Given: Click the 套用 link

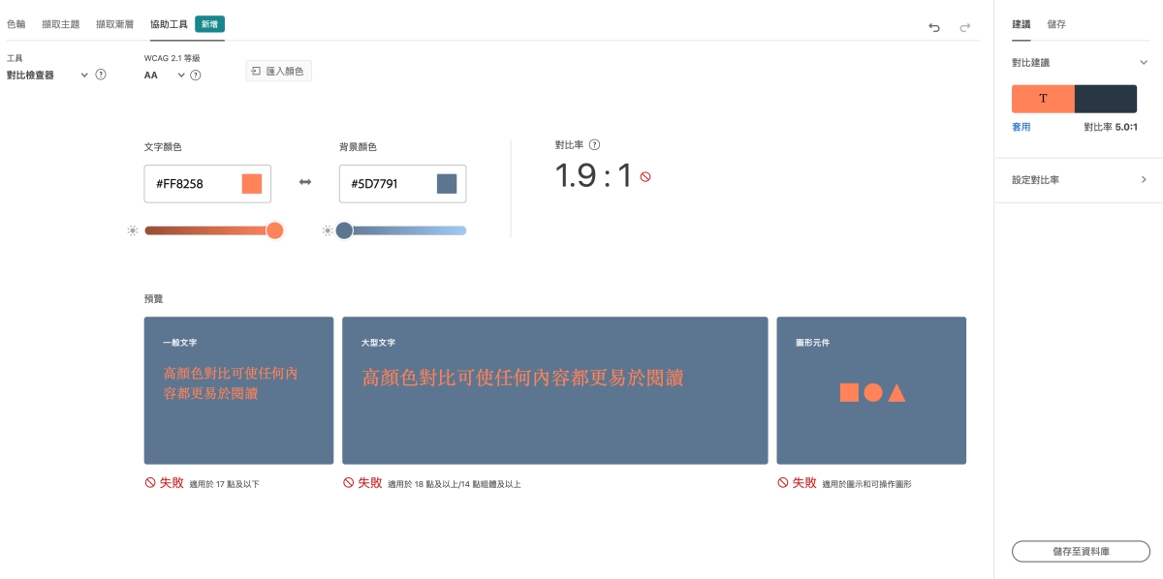Looking at the screenshot, I should 1022,127.
